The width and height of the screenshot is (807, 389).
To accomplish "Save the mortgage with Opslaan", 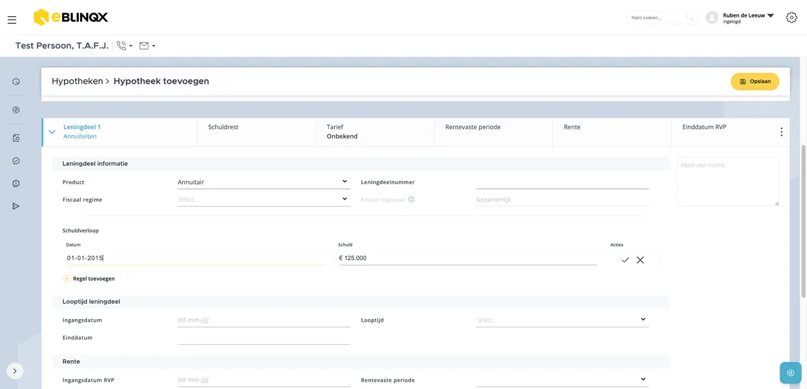I will 755,81.
